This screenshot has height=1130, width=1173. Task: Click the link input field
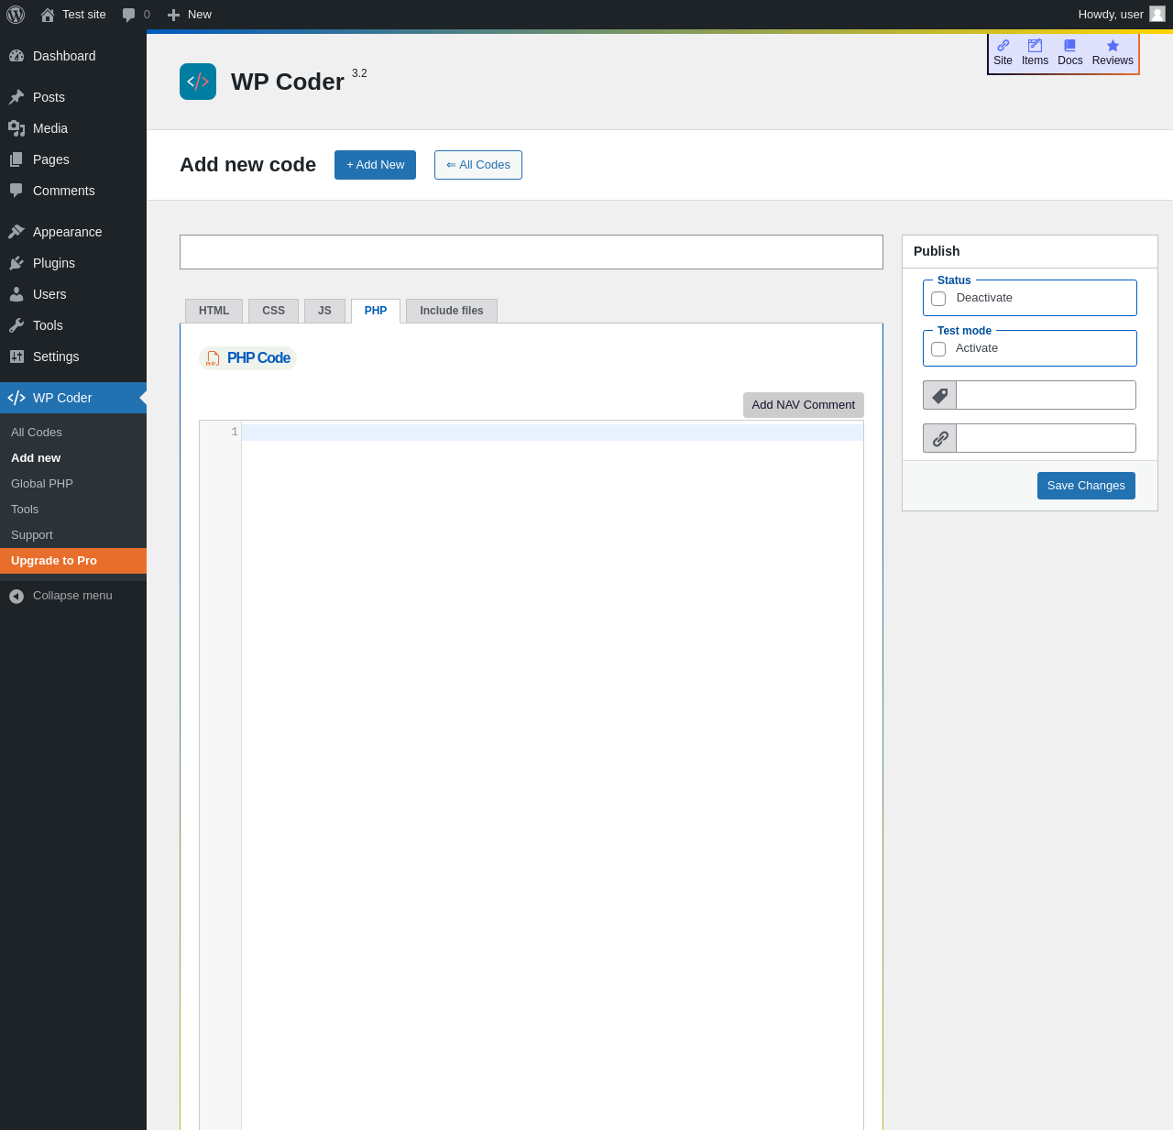[1046, 438]
